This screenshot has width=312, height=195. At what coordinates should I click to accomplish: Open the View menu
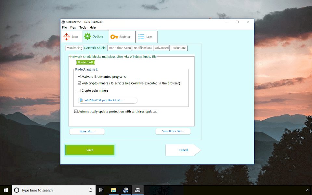[73, 27]
